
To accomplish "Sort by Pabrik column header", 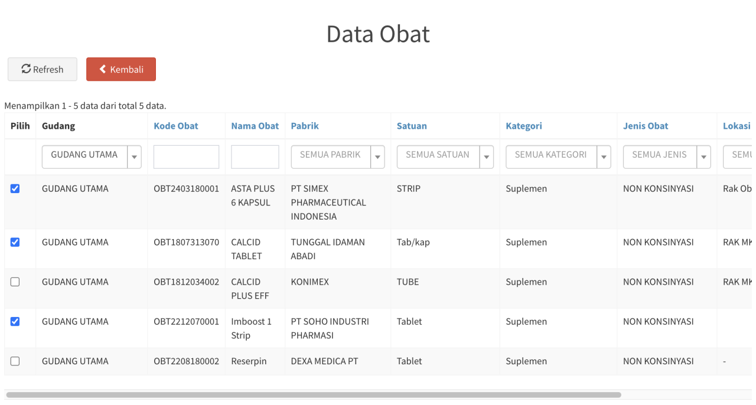I will click(x=305, y=126).
